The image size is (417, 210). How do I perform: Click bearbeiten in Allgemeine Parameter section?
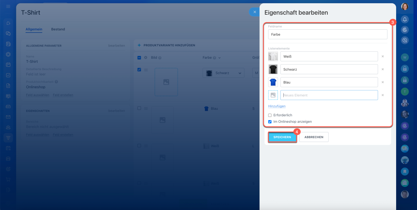[x=117, y=46]
